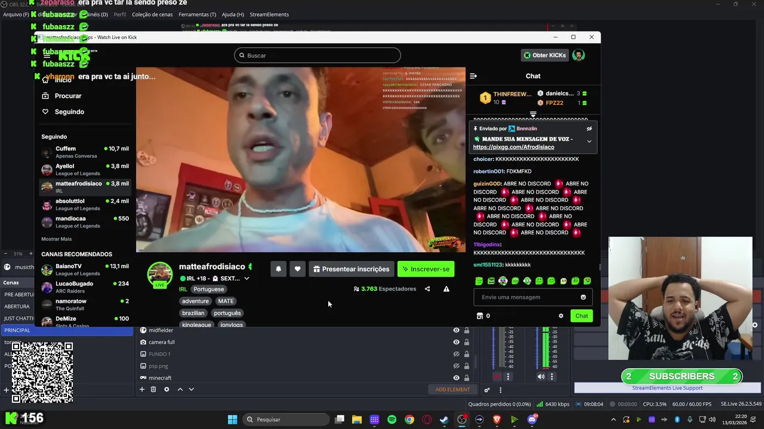
Task: Move source down with the down arrow
Action: (x=191, y=390)
